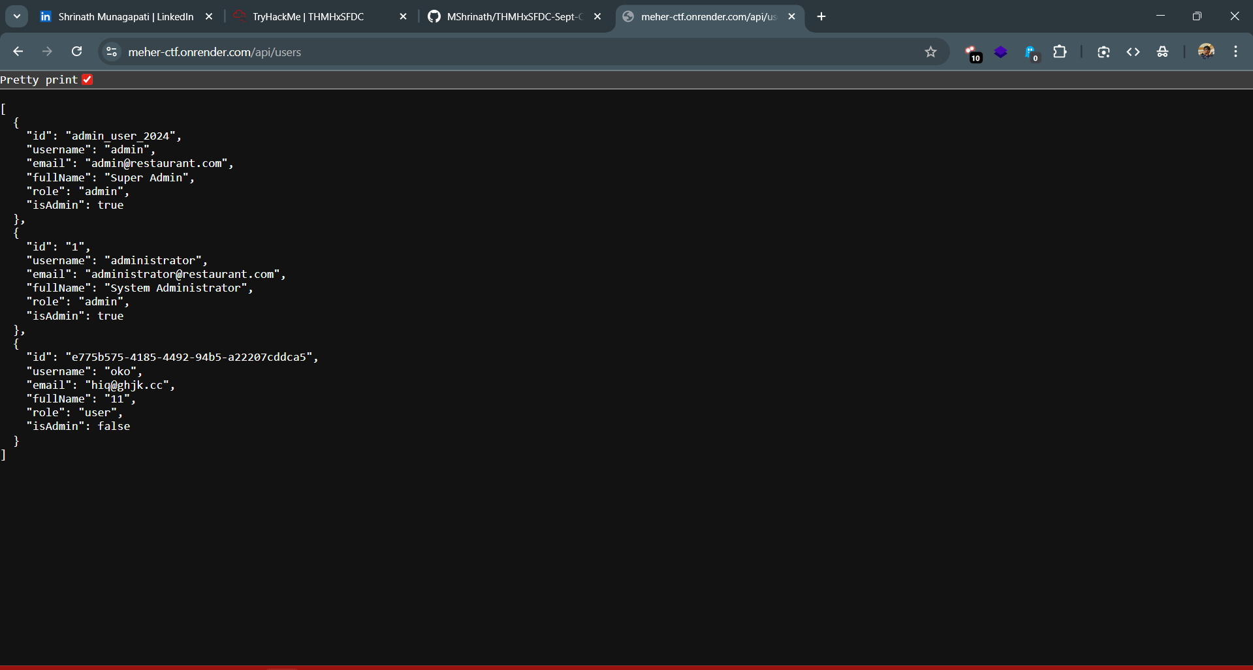Click the purple diamond extension icon
Viewport: 1253px width, 670px height.
tap(1000, 52)
